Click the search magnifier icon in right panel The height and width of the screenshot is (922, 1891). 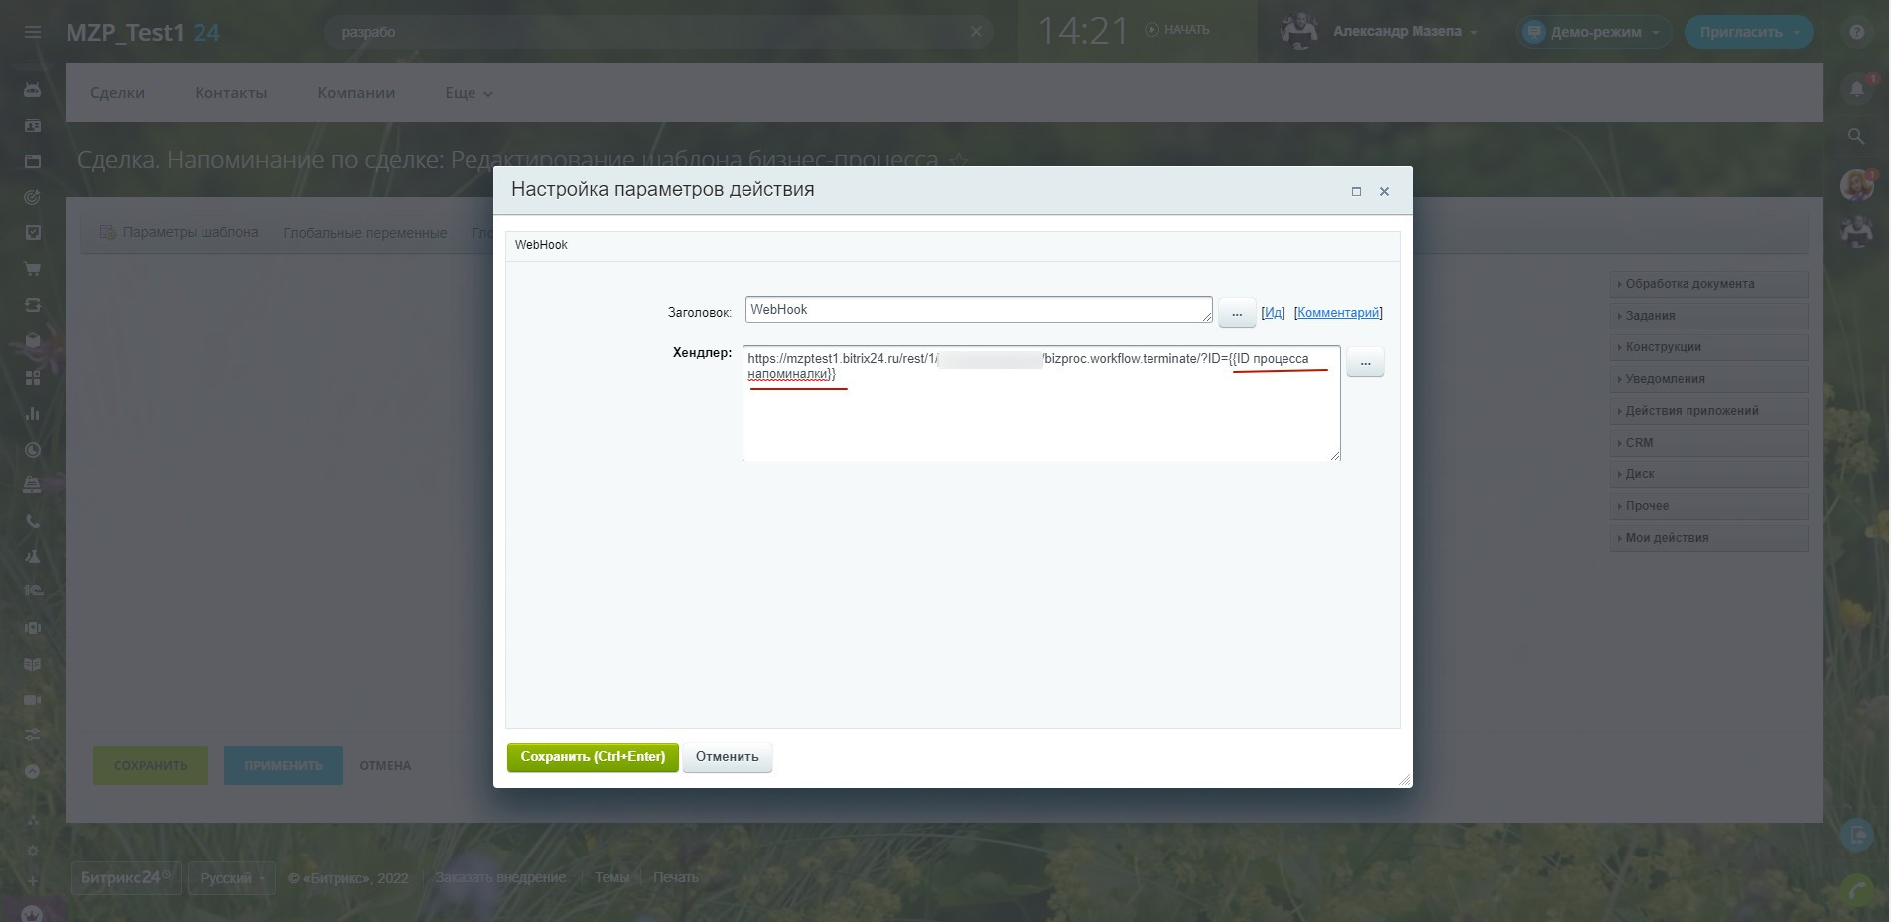[x=1856, y=136]
